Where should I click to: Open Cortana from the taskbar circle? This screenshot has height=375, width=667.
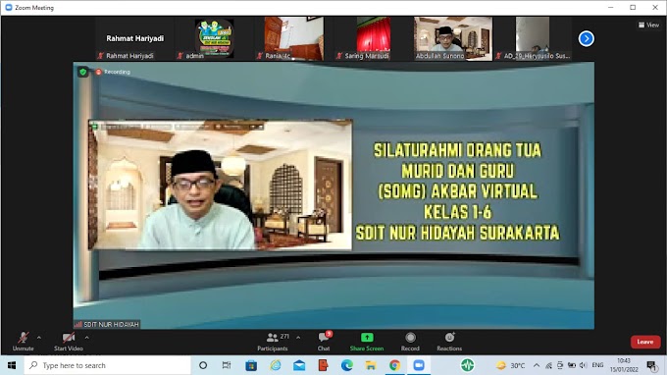click(x=203, y=365)
